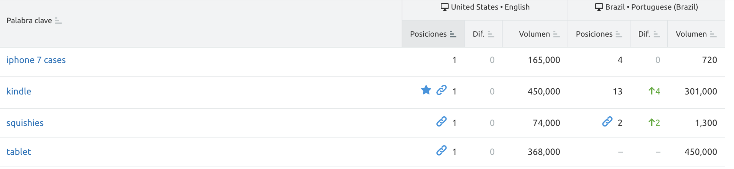Click sort icon for Brazil Volumen column

click(713, 34)
